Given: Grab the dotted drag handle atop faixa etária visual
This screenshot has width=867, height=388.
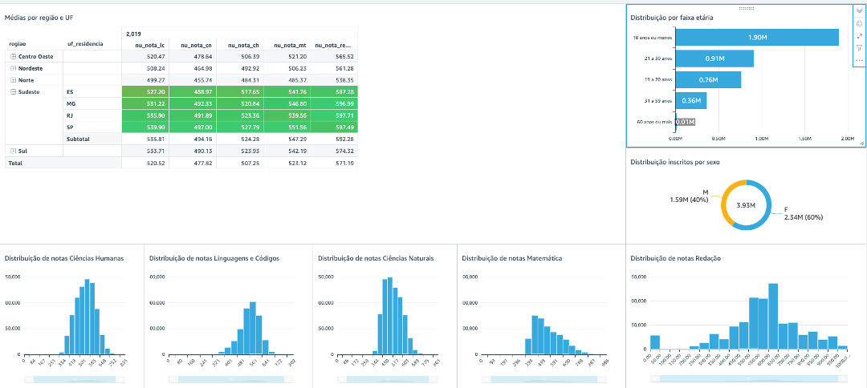Looking at the screenshot, I should [747, 8].
